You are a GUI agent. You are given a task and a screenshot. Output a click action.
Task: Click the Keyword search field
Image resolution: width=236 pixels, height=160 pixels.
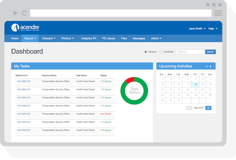click(x=190, y=52)
